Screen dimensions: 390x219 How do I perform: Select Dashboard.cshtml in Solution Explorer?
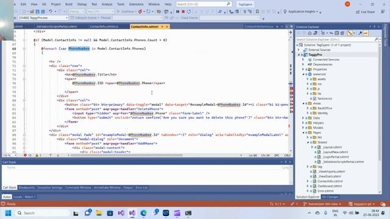point(330,186)
